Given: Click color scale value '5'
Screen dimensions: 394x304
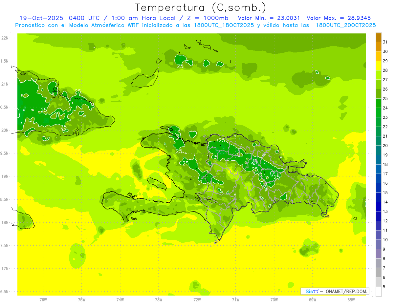Looking at the screenshot, I should point(384,287).
